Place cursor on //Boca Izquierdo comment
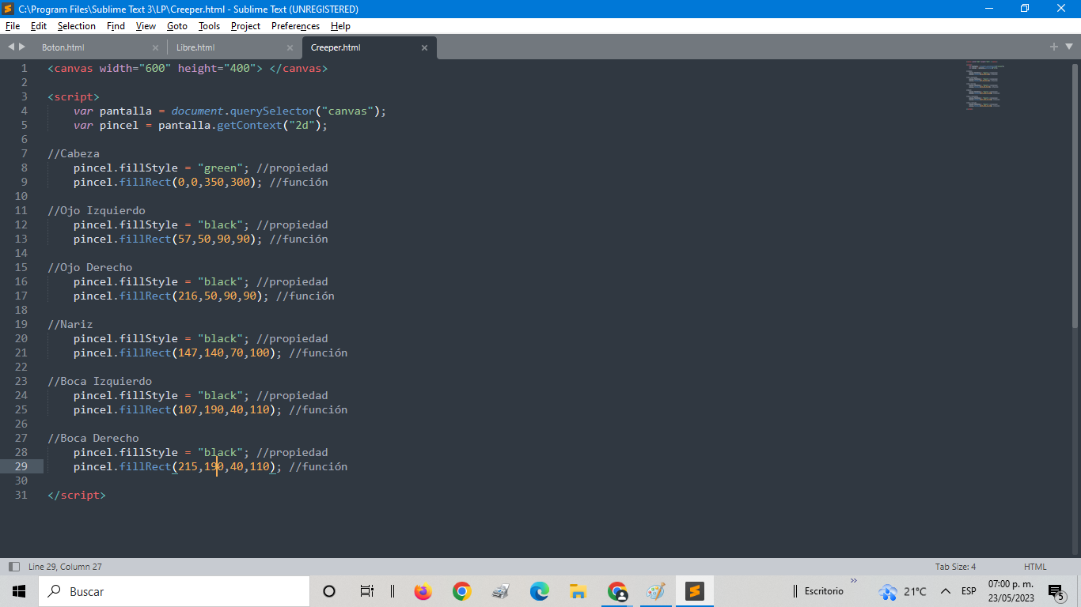This screenshot has width=1081, height=607. click(100, 381)
